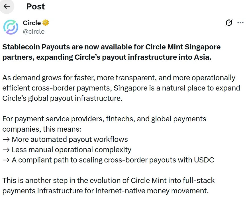Click Circle's gold verified badge
The image size is (249, 197).
[x=46, y=23]
